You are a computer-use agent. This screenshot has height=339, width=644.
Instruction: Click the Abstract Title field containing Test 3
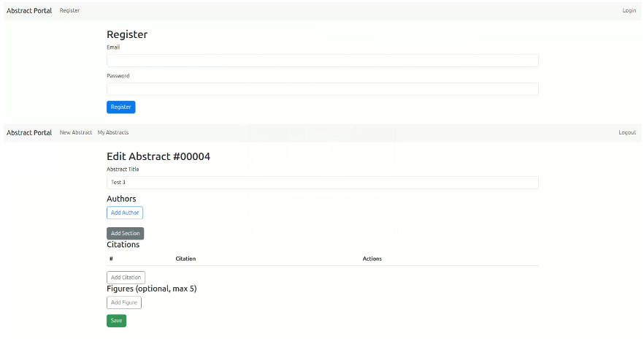322,183
